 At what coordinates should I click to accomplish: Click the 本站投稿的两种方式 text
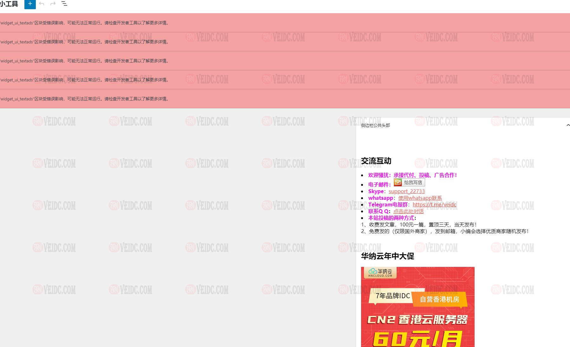[391, 218]
